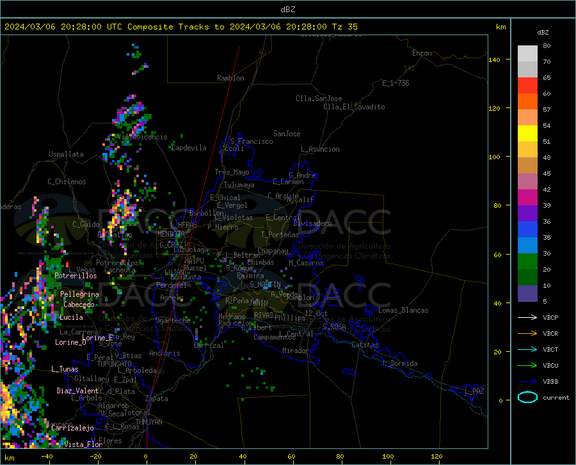
Task: Click the Carrizalejo map label
Action: tap(73, 428)
